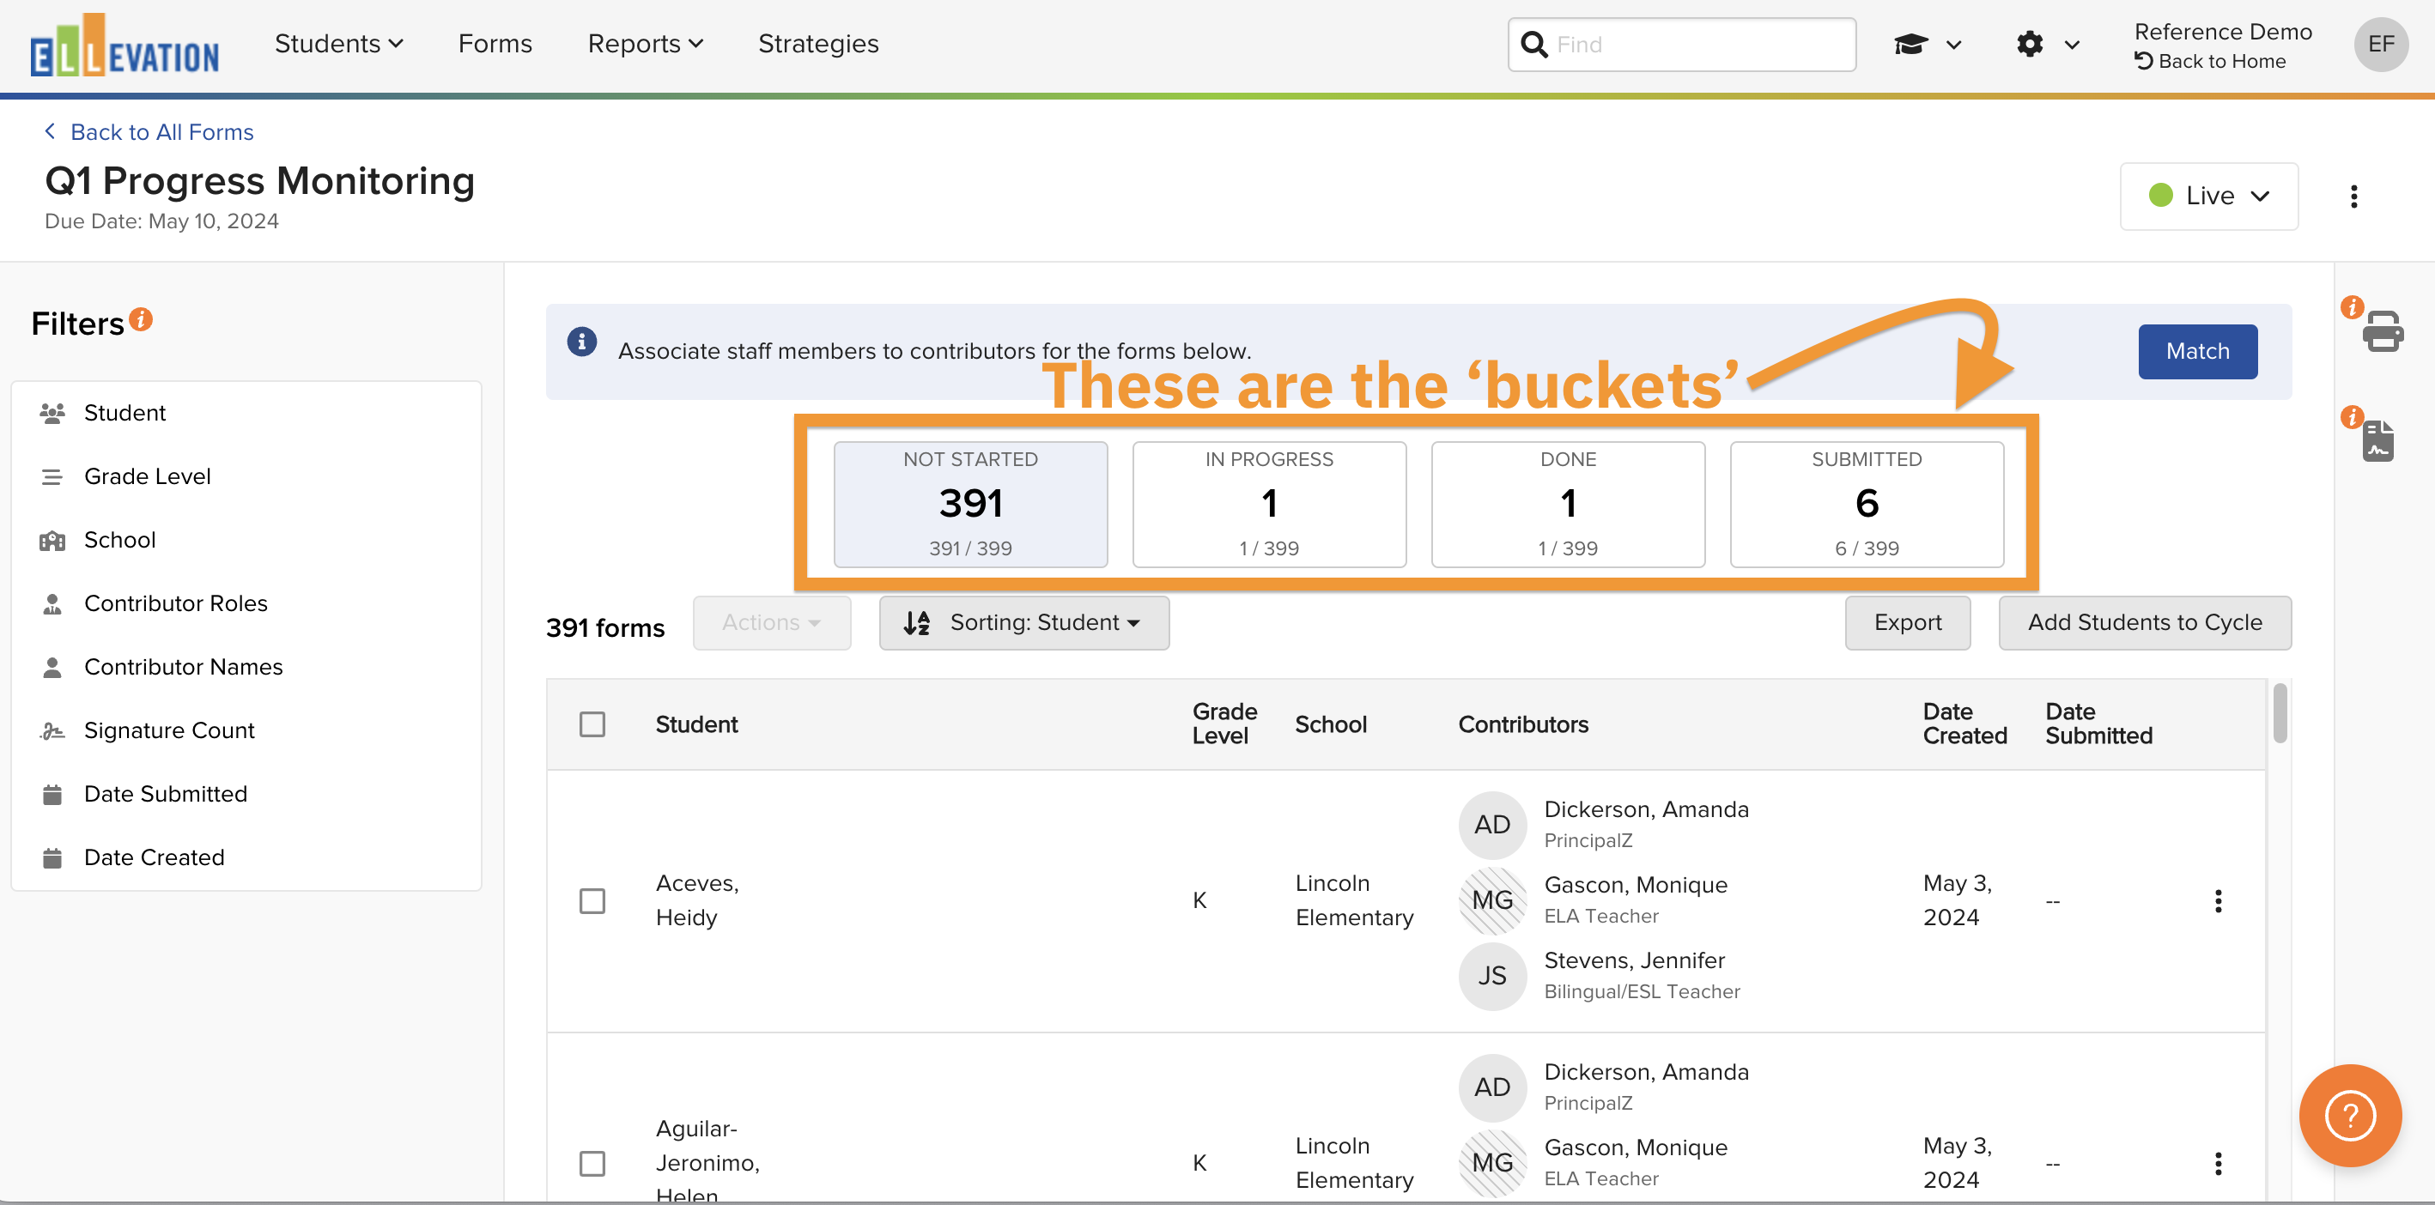The image size is (2435, 1205).
Task: Click the Export button
Action: coord(1907,623)
